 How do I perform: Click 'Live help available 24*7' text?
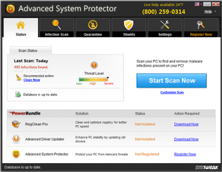(x=163, y=5)
